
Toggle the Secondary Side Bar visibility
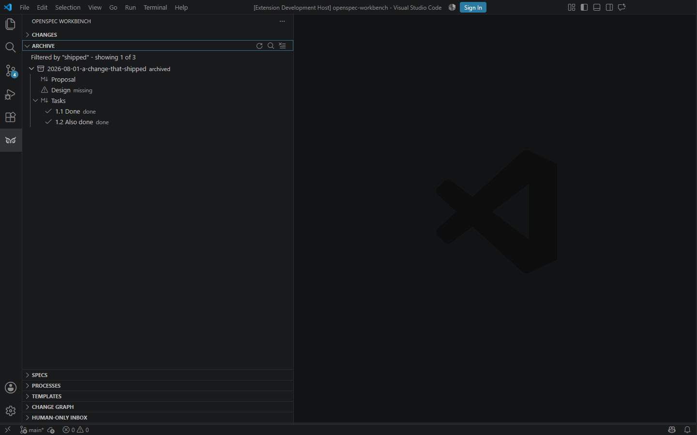click(x=609, y=7)
